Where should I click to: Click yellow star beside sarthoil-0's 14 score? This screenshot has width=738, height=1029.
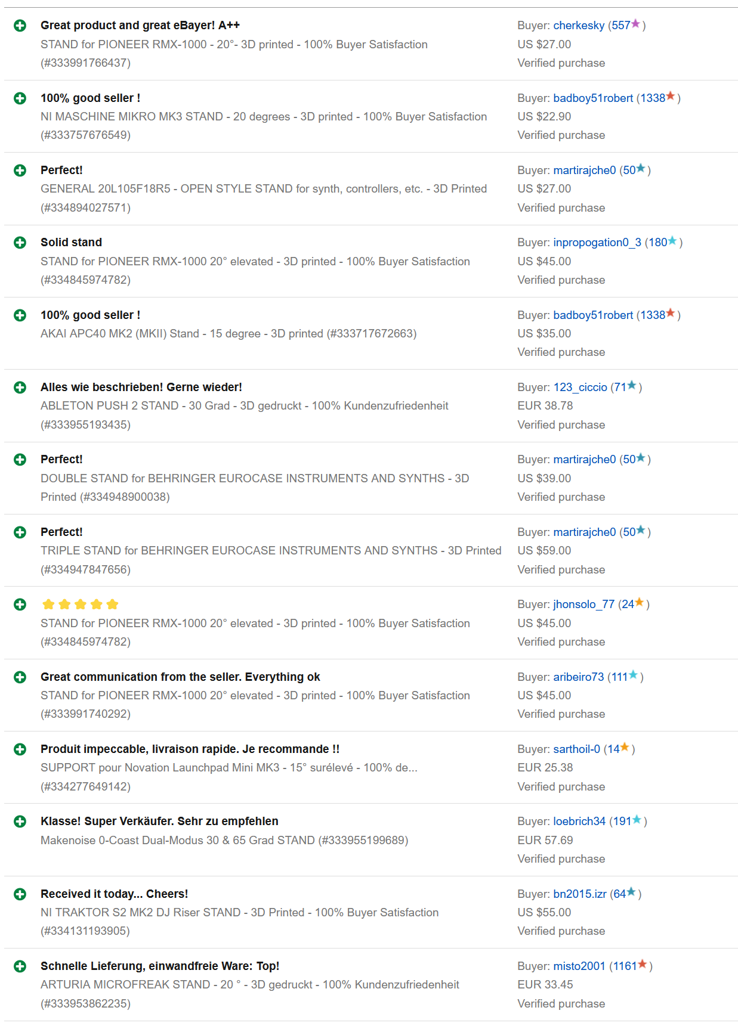625,748
